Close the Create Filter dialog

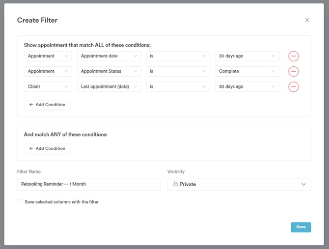click(x=307, y=20)
